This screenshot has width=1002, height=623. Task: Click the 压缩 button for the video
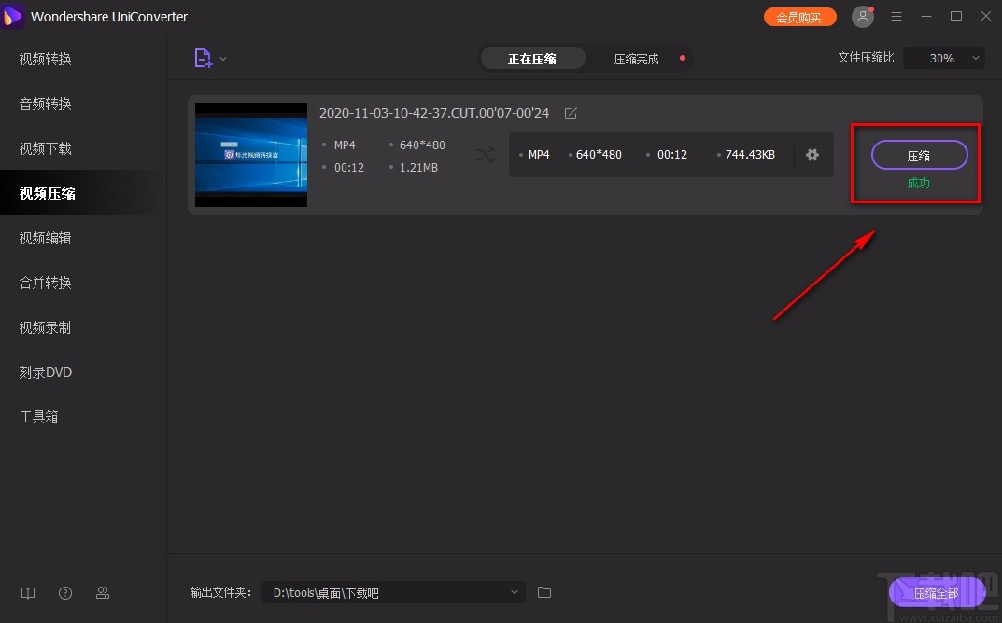(918, 155)
